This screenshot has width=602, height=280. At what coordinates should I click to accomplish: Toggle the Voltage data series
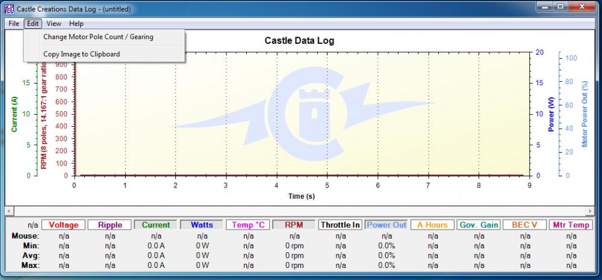point(63,225)
